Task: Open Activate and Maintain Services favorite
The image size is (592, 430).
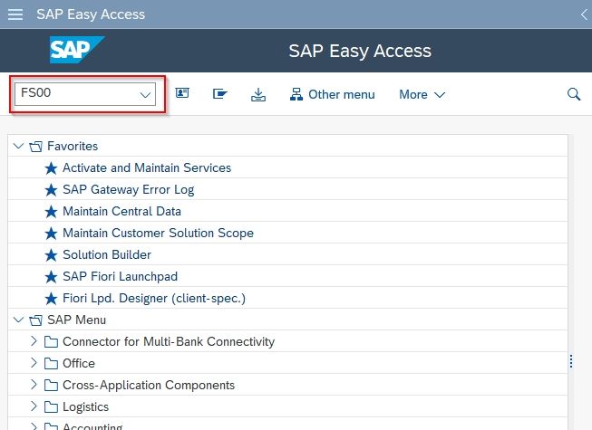Action: pos(147,167)
